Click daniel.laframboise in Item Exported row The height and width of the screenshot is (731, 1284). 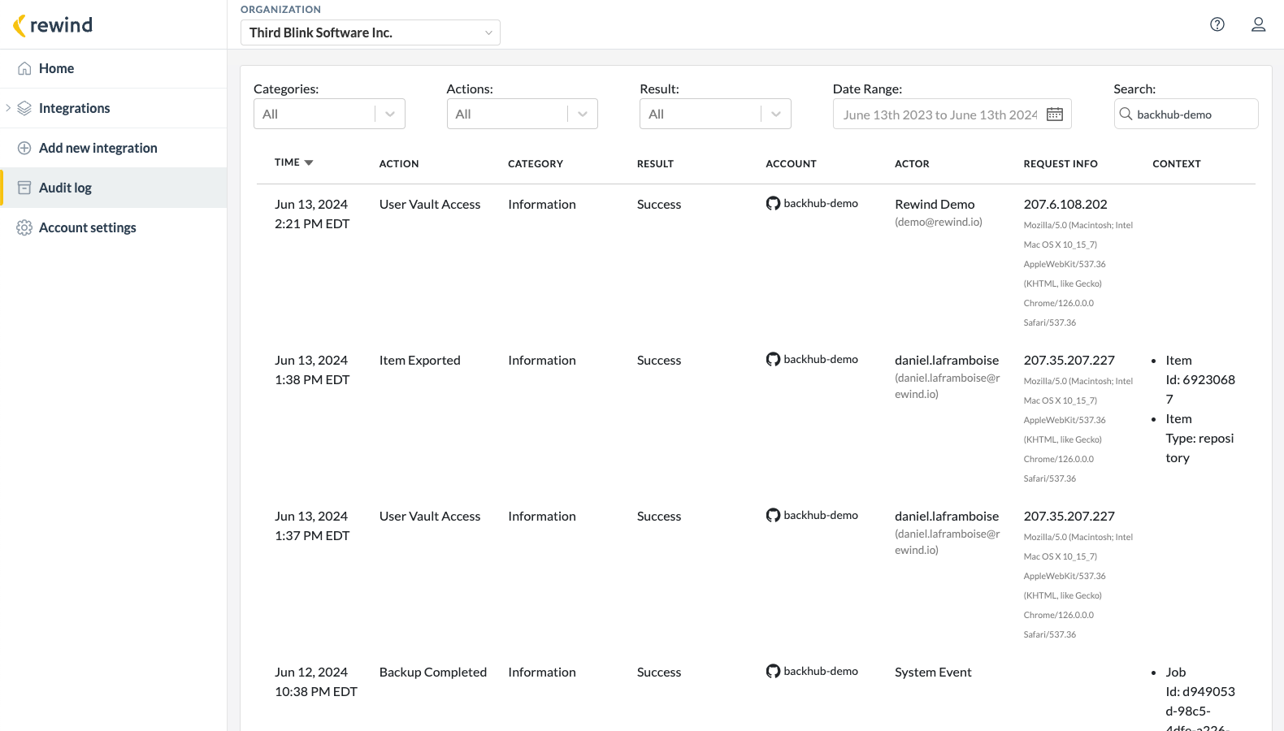pos(947,360)
